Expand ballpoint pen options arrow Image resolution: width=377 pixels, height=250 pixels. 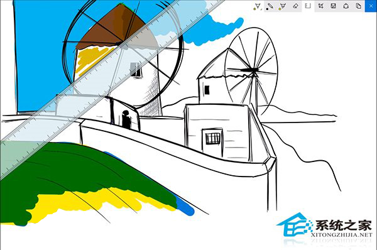[x=261, y=9]
